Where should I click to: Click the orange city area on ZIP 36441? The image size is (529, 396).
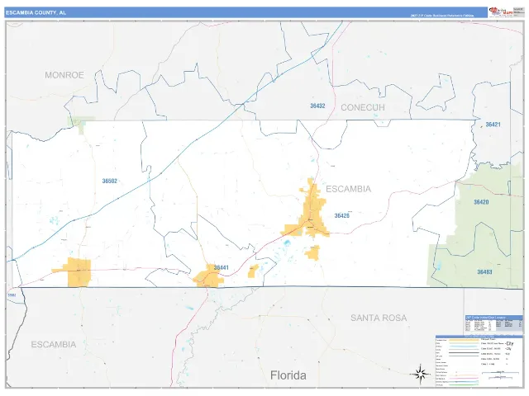pos(208,277)
